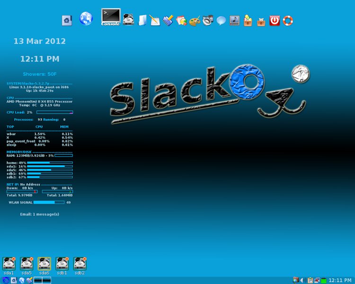
Task: Open the blue file manager folder in dock
Action: [x=142, y=20]
